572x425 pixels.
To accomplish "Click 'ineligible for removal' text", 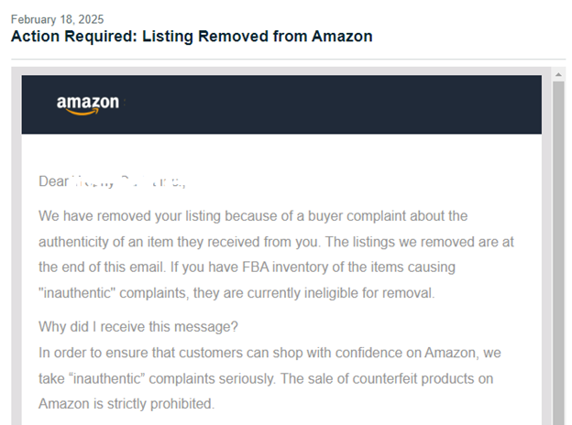I will (x=369, y=293).
